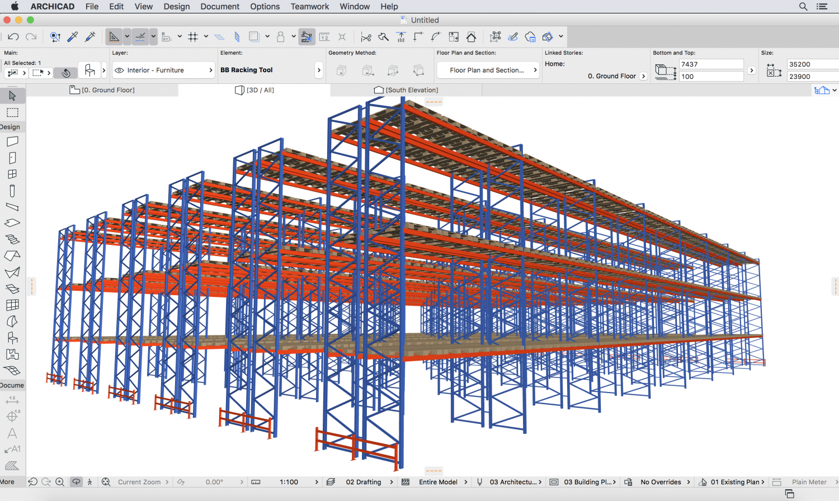Activate the Curtain Wall tool
Viewport: 839px width, 501px height.
(x=12, y=305)
